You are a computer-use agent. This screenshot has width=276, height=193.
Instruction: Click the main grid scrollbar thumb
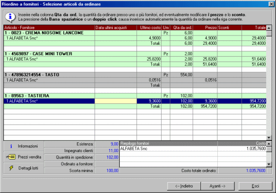(269, 33)
